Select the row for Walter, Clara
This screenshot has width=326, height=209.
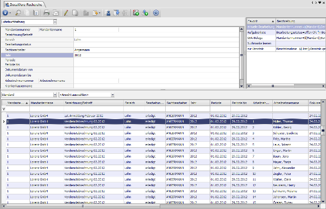tap(163, 179)
